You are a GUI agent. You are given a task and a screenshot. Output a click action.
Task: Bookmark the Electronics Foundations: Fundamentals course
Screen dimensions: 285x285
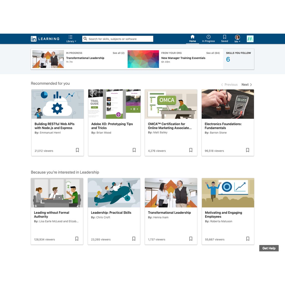(247, 150)
